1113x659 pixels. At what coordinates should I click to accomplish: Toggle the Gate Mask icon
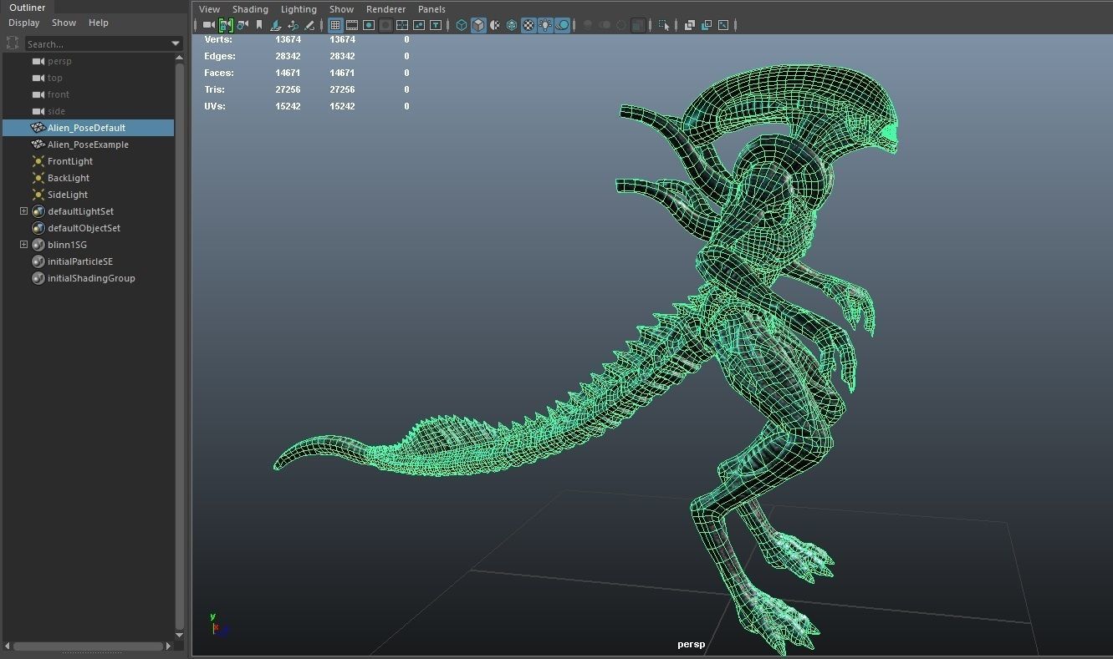coord(385,25)
